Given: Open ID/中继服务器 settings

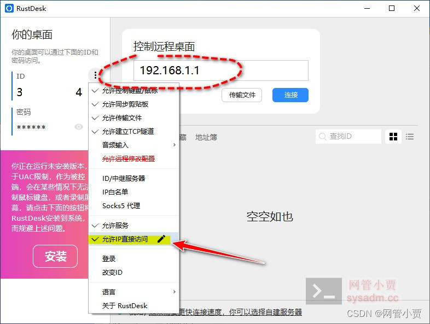Looking at the screenshot, I should pyautogui.click(x=134, y=179).
